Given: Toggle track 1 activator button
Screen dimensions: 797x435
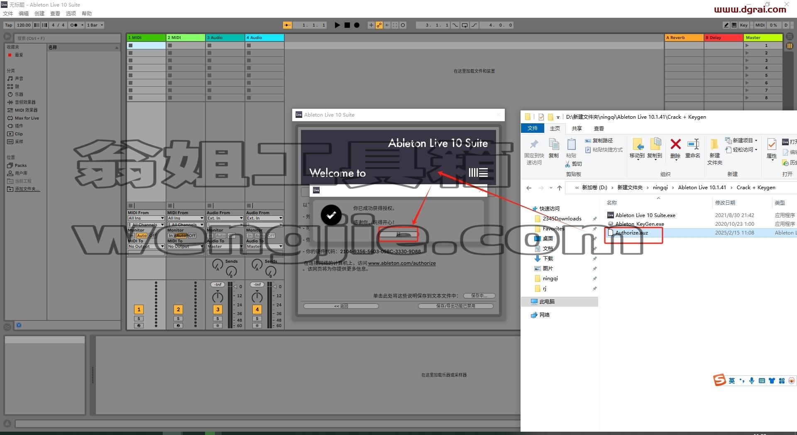Looking at the screenshot, I should (x=139, y=309).
